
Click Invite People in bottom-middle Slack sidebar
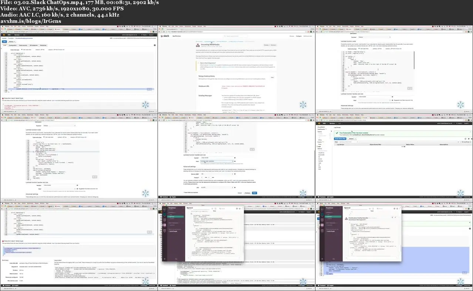pyautogui.click(x=173, y=231)
